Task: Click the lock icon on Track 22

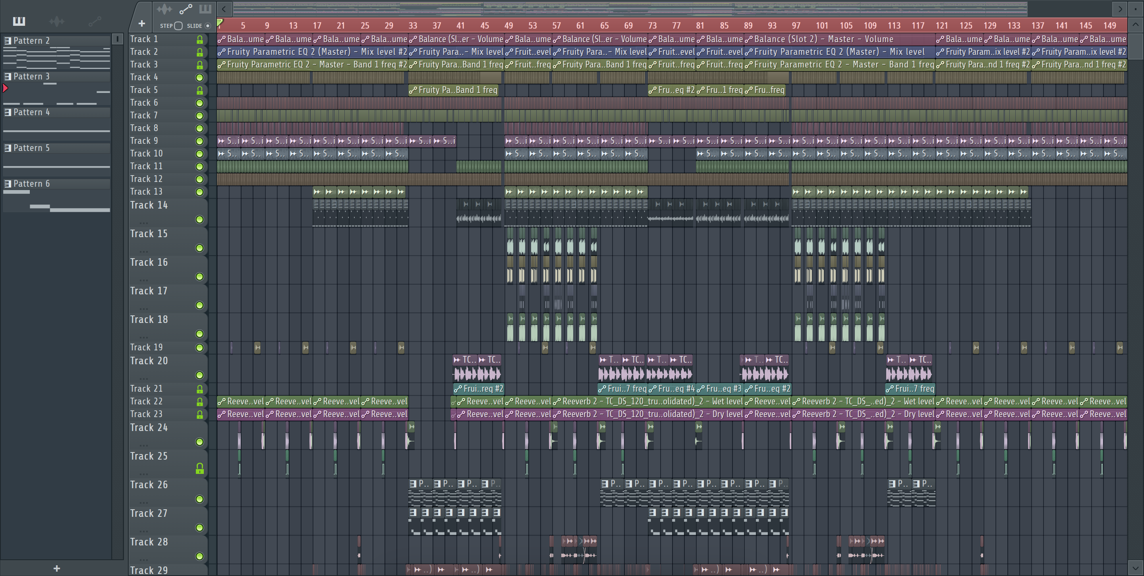Action: coord(200,402)
